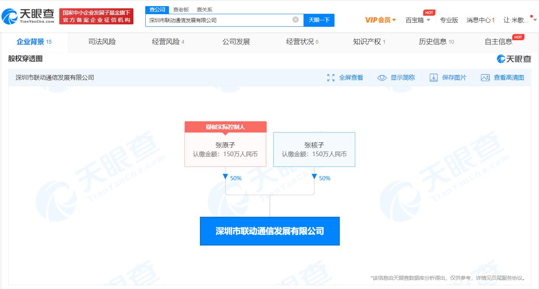Click the 疑似实际控制人 red label
The image size is (539, 289).
click(x=226, y=127)
